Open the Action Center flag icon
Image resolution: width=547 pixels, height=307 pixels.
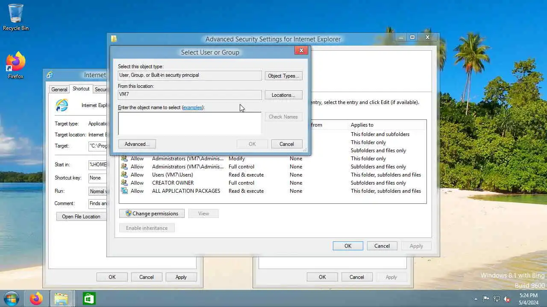486,299
